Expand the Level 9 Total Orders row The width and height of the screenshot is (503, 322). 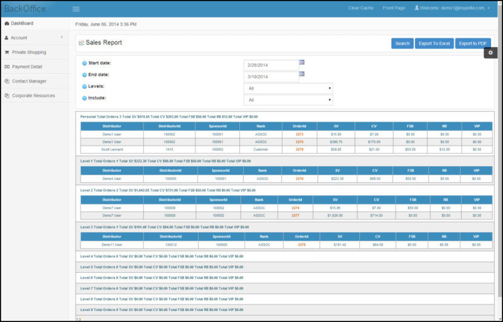coord(285,310)
